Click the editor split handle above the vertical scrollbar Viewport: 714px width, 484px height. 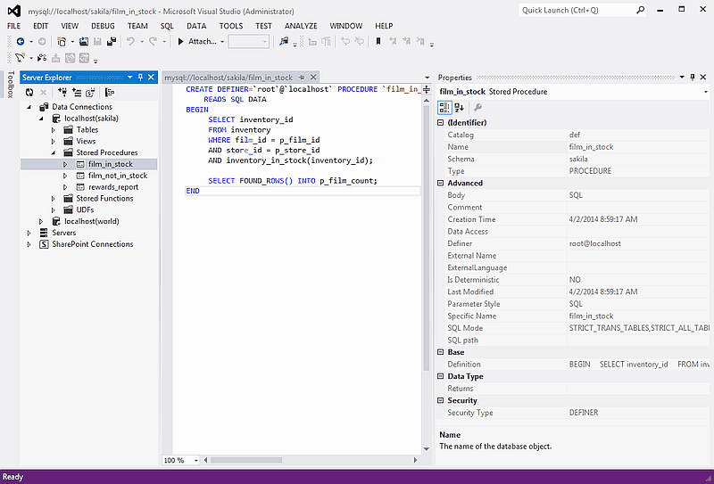click(x=427, y=89)
